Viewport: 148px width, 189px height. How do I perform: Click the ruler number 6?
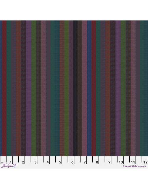point(72,162)
